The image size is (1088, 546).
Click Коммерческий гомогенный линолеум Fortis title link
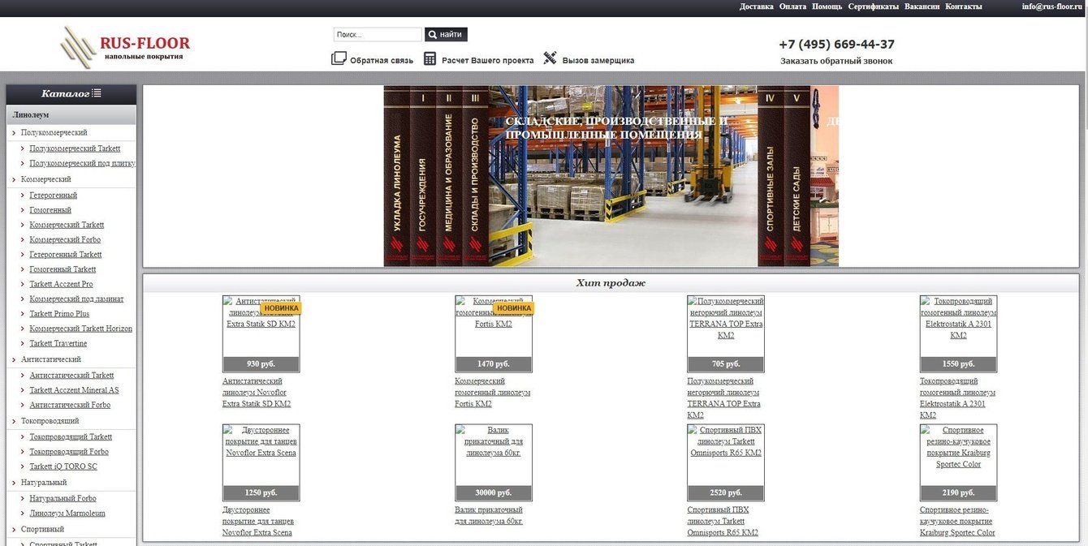[x=493, y=392]
